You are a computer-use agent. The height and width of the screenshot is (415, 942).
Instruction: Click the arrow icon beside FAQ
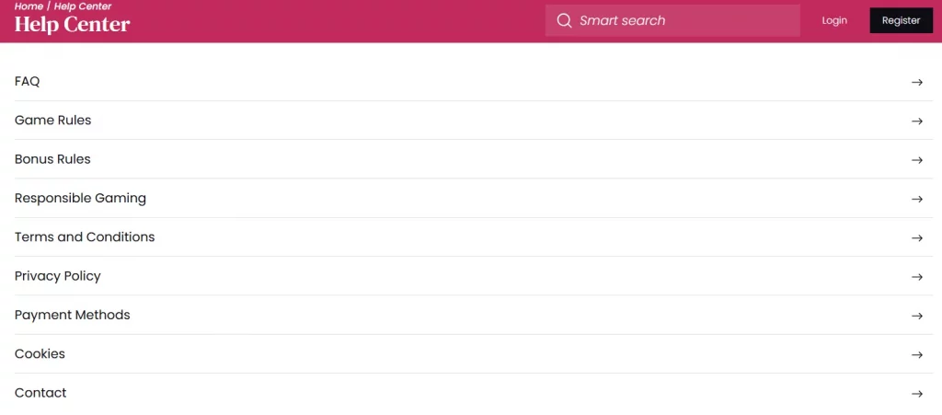click(x=917, y=82)
